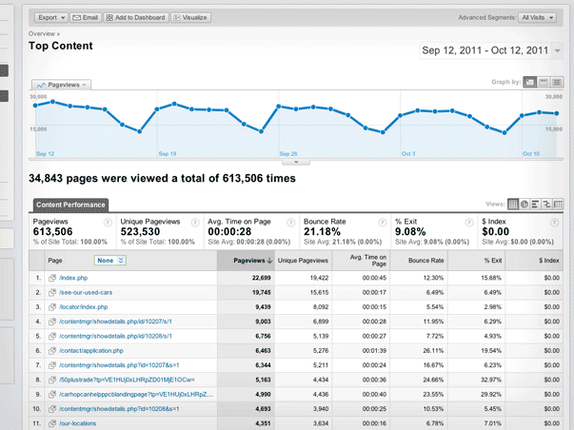The height and width of the screenshot is (430, 574).
Task: Open /see-our-used-cars page link
Action: click(86, 292)
